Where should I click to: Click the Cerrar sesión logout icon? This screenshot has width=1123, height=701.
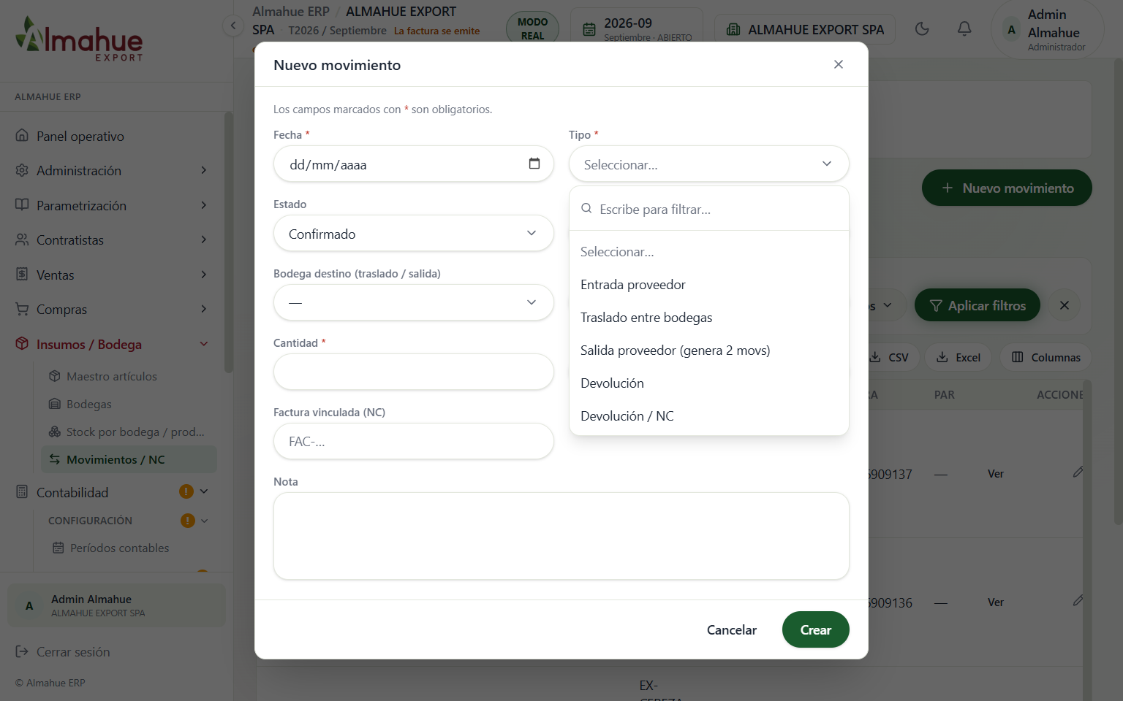22,651
